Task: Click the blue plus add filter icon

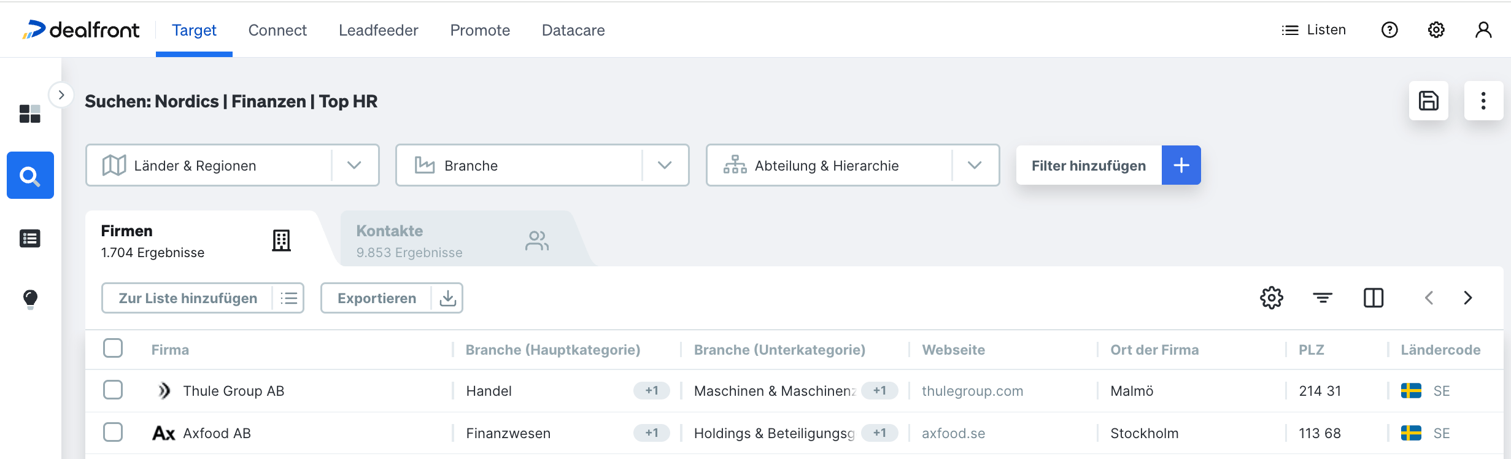Action: point(1181,165)
